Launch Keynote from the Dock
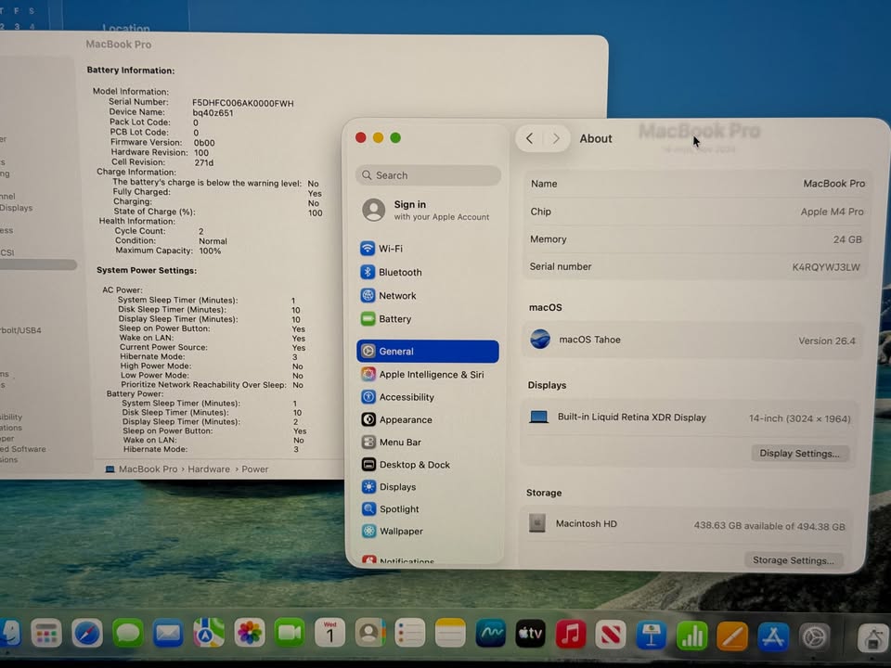Viewport: 891px width, 668px height. click(651, 636)
